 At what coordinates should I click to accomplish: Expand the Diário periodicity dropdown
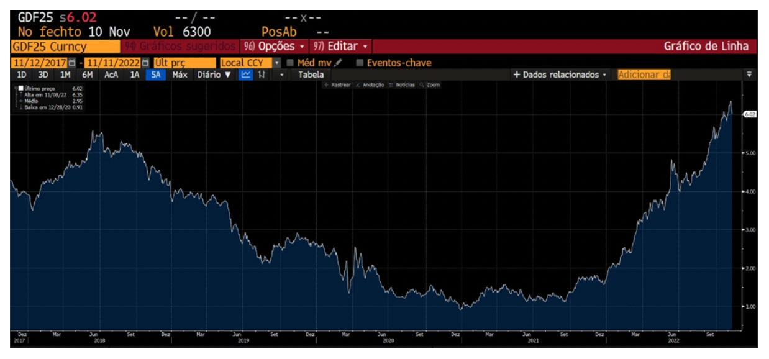tap(214, 75)
